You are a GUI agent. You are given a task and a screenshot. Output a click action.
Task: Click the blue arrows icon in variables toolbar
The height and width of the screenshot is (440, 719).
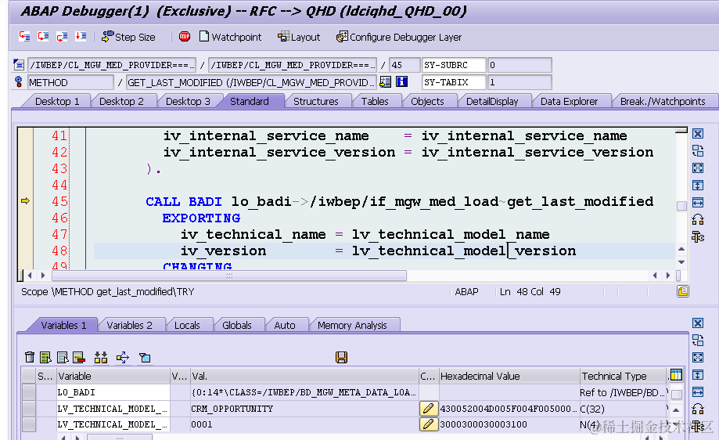(x=122, y=357)
